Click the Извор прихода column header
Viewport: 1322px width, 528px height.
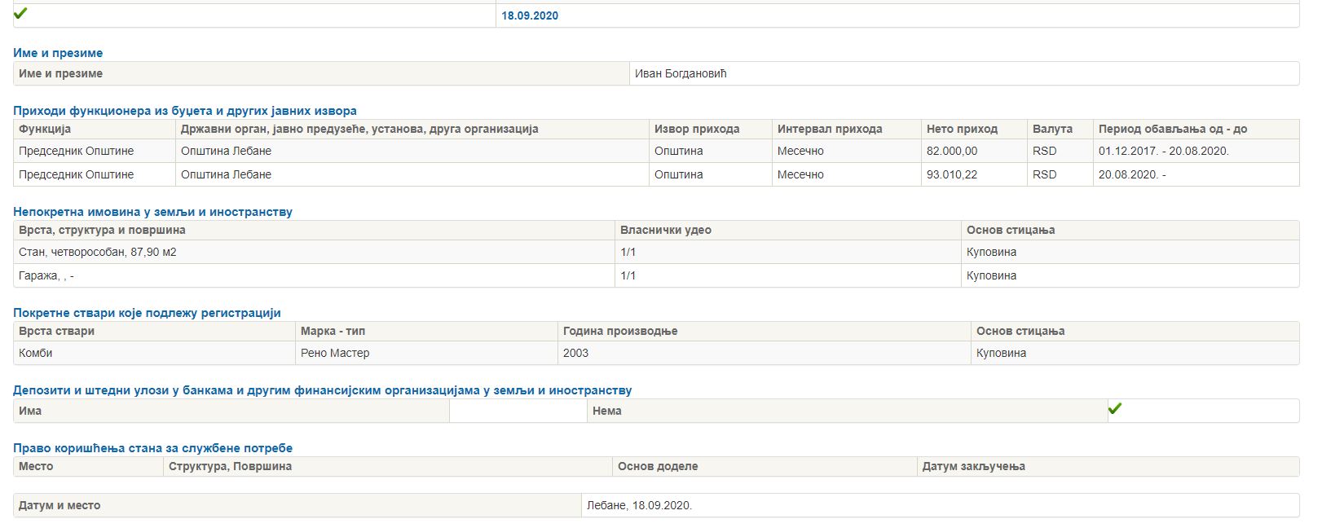point(697,129)
